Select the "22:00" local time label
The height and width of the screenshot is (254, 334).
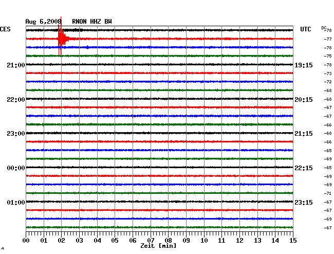click(x=16, y=100)
